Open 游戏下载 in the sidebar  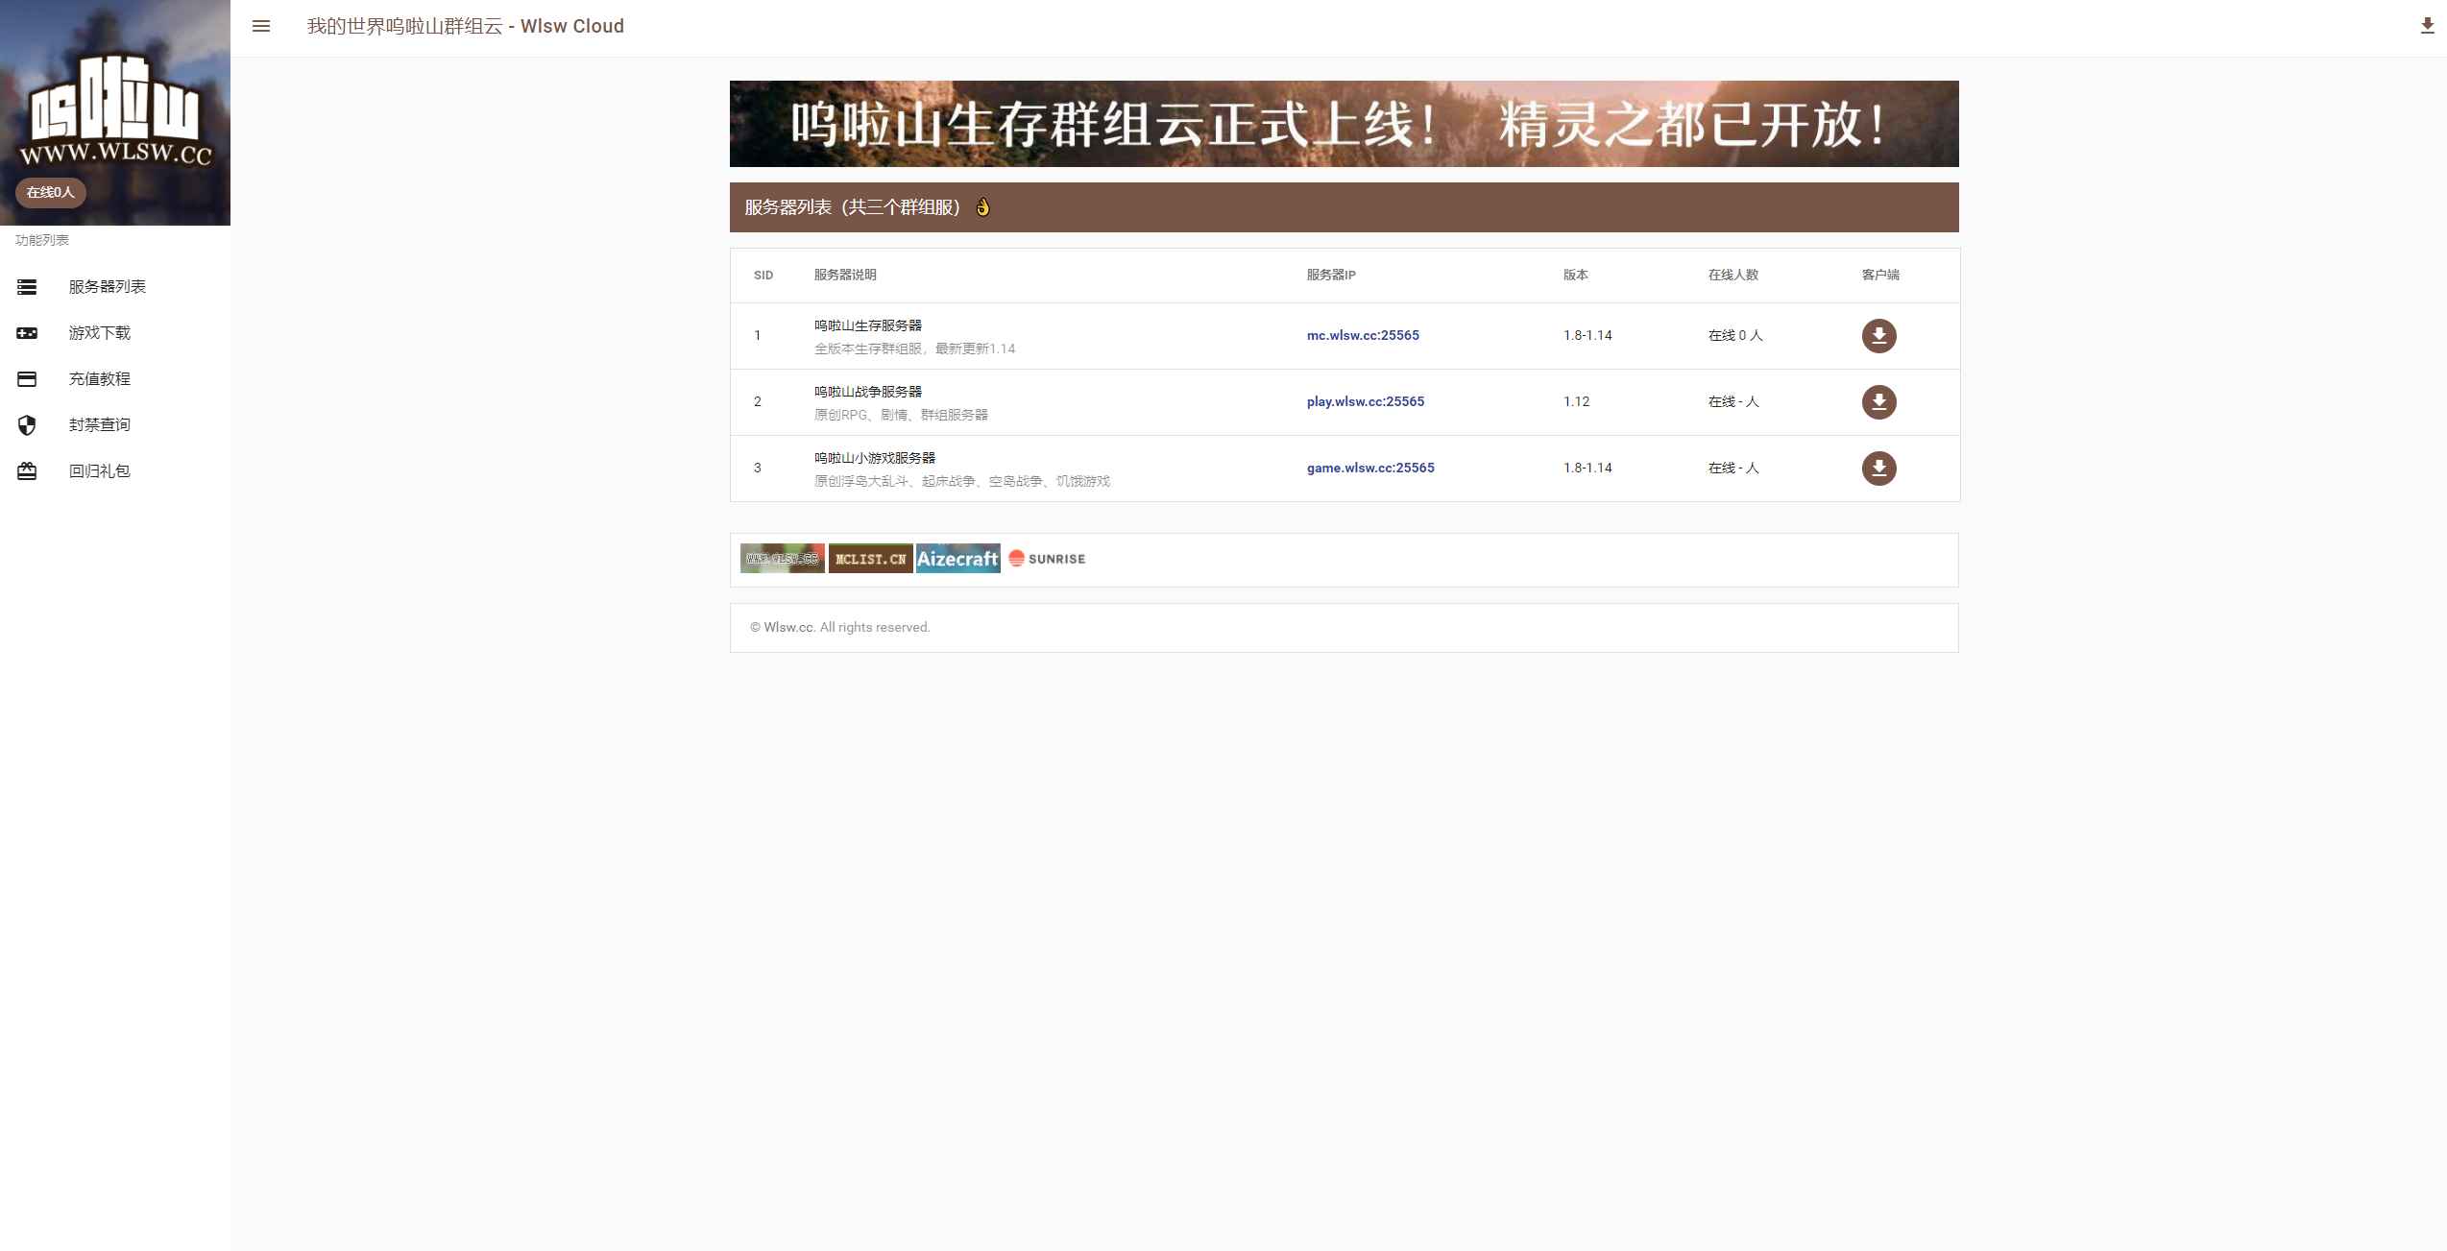115,333
